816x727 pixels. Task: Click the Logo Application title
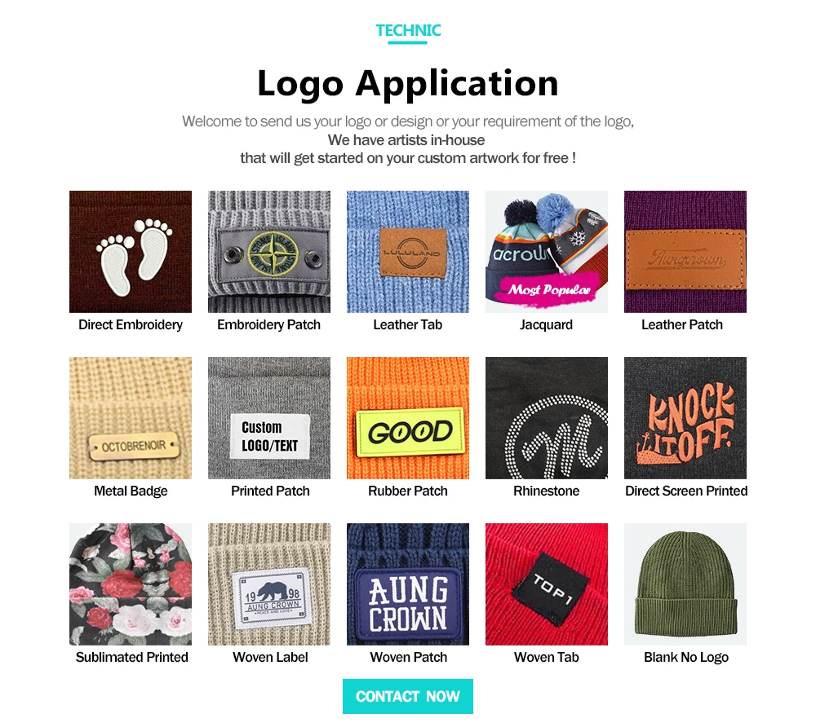(x=407, y=83)
